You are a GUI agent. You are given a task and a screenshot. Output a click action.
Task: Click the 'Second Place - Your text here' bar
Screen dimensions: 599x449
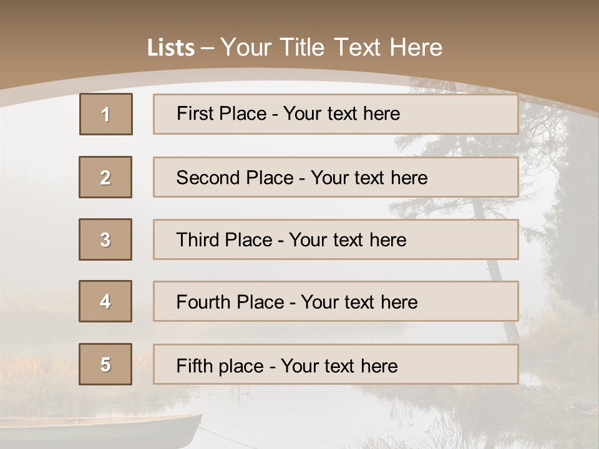(336, 177)
